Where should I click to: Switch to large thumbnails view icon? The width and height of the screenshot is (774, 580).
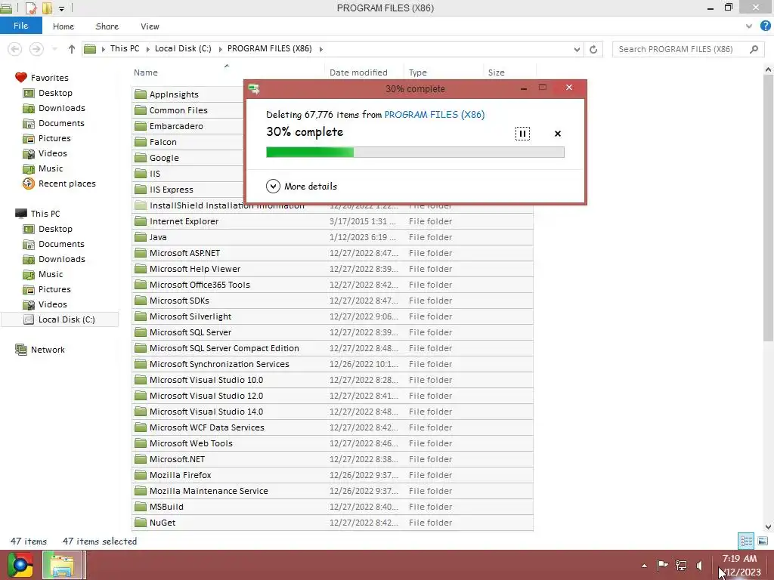pyautogui.click(x=763, y=541)
